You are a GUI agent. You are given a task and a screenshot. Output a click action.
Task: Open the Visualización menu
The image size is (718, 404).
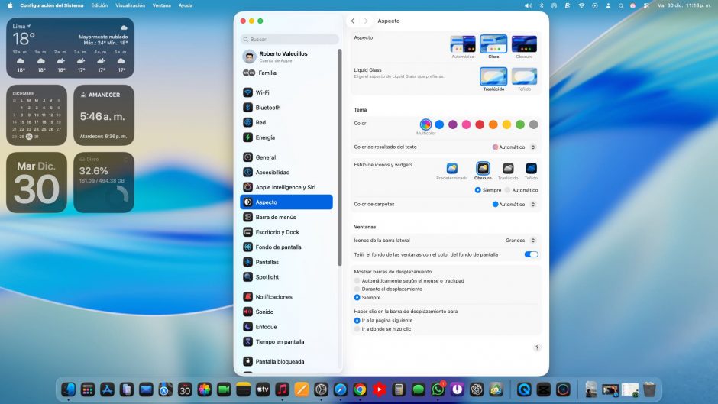(130, 5)
